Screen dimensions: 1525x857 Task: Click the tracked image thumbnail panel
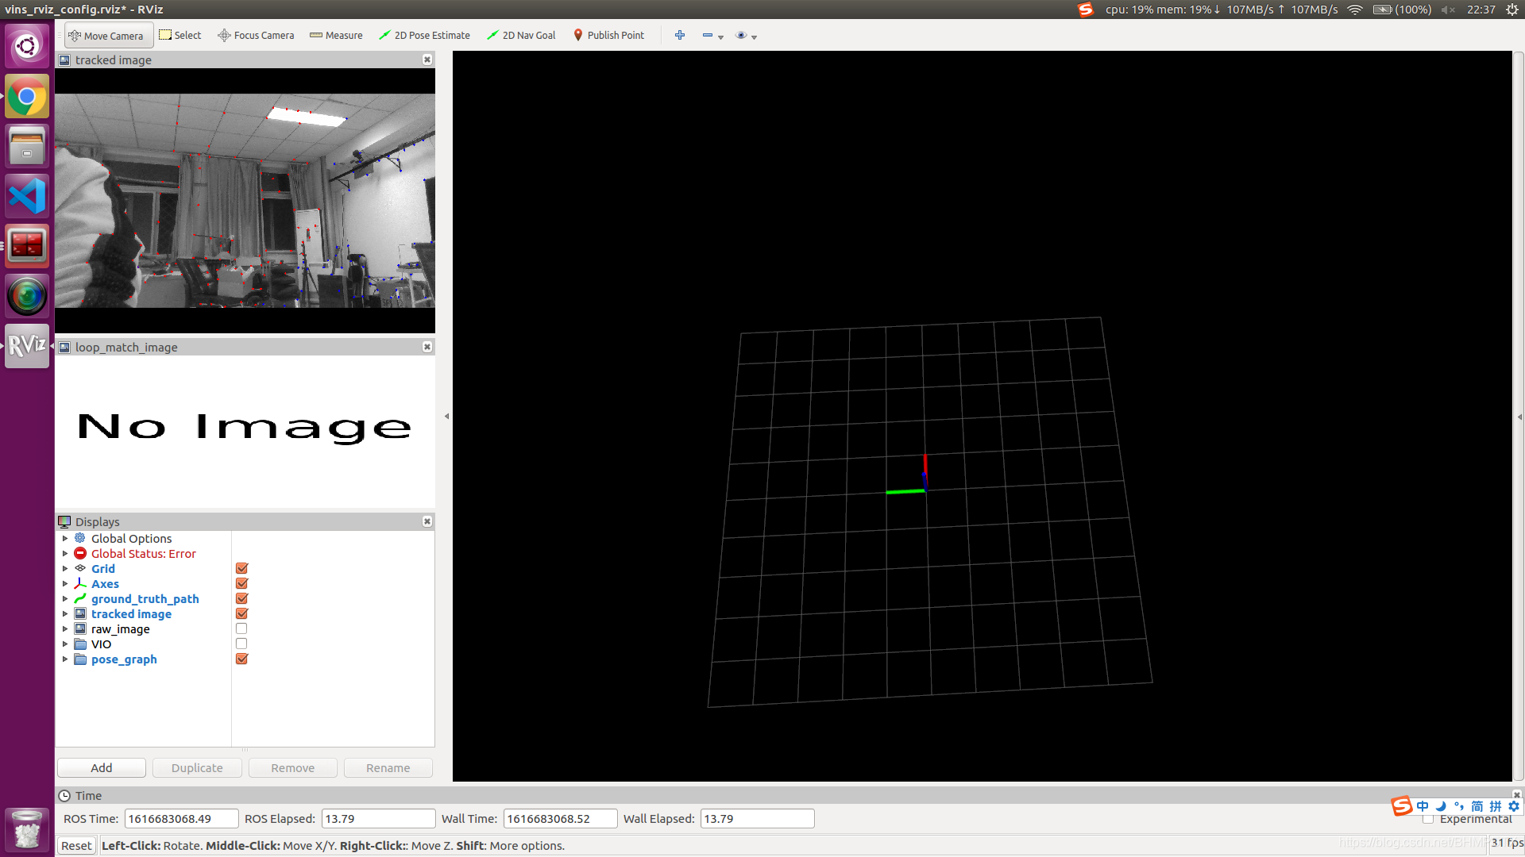coord(245,201)
